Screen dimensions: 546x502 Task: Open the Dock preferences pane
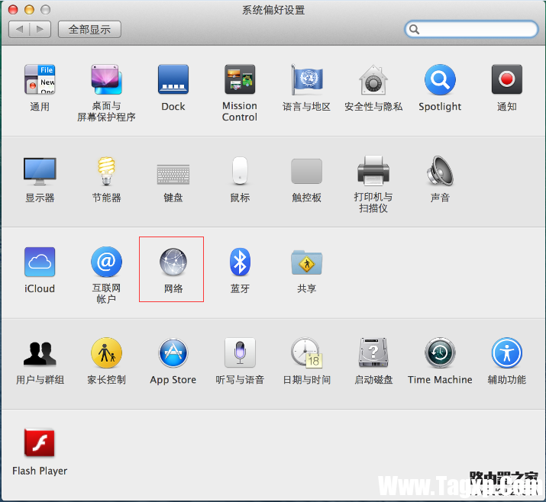point(173,79)
